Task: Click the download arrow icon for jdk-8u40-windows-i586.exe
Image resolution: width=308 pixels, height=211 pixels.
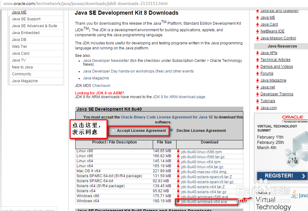Action: (x=178, y=196)
